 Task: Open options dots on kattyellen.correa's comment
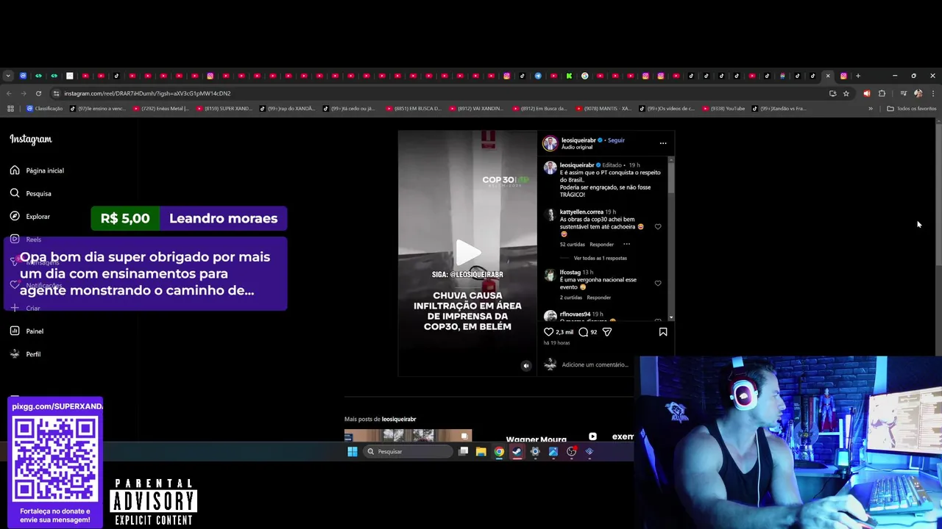(627, 244)
